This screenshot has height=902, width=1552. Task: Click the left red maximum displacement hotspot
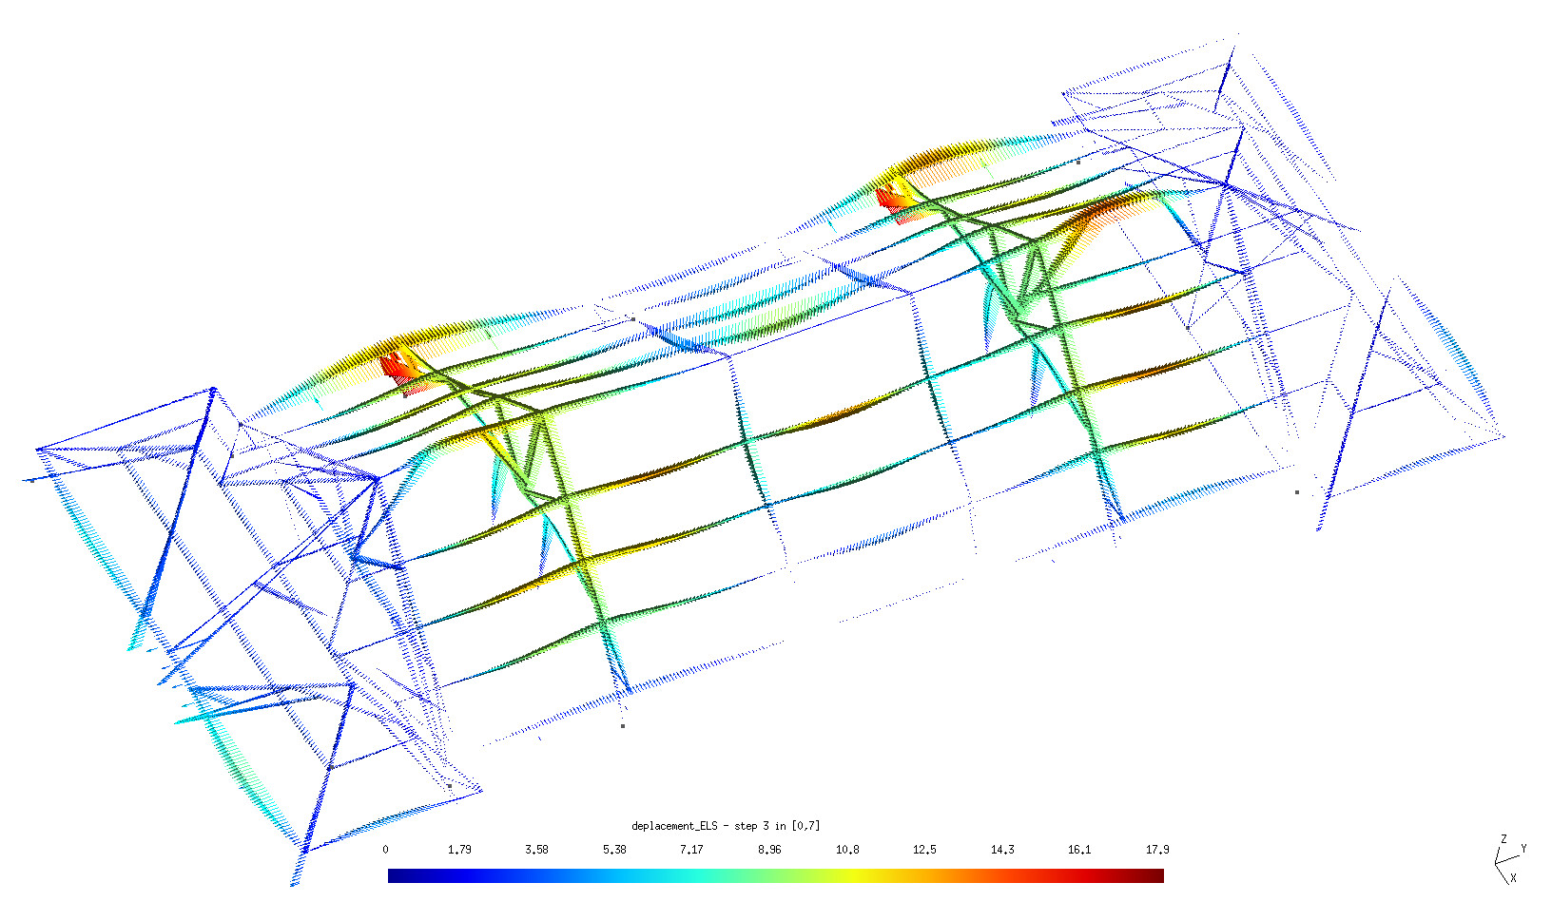(393, 367)
